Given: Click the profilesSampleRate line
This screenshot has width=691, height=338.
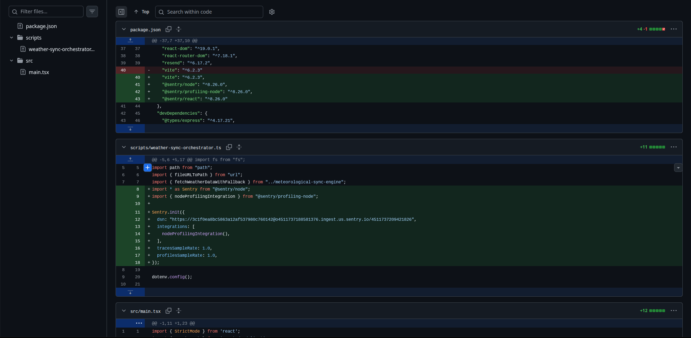Looking at the screenshot, I should (x=399, y=255).
